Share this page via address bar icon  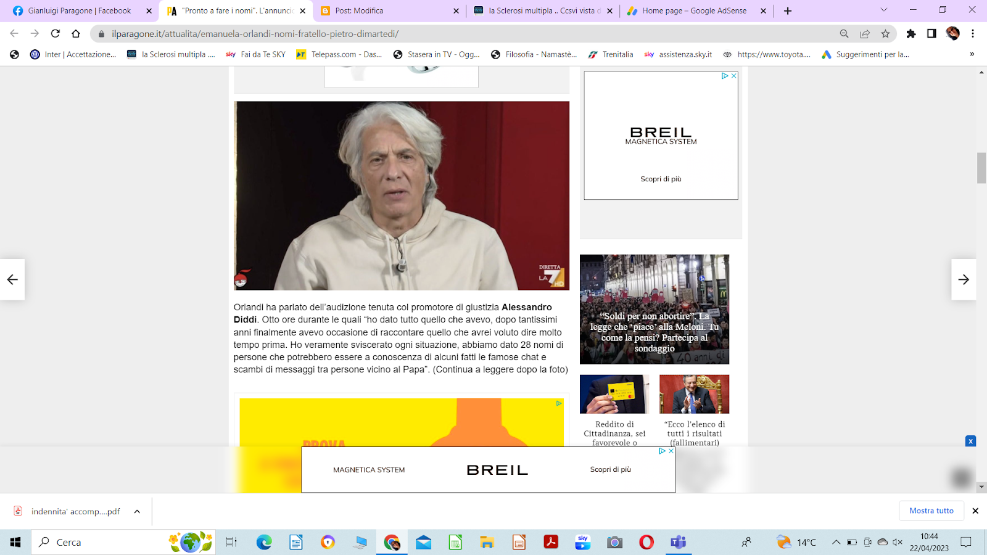865,34
